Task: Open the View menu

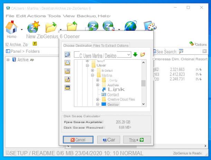Action: [69, 16]
